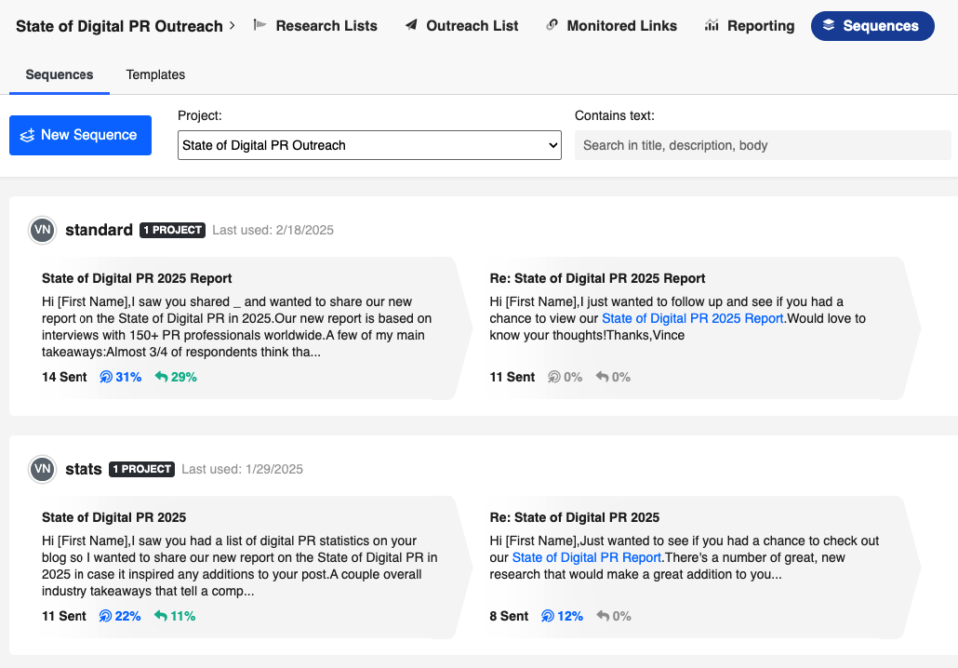Click the 12% open rate icon
Image resolution: width=958 pixels, height=668 pixels.
[x=548, y=616]
